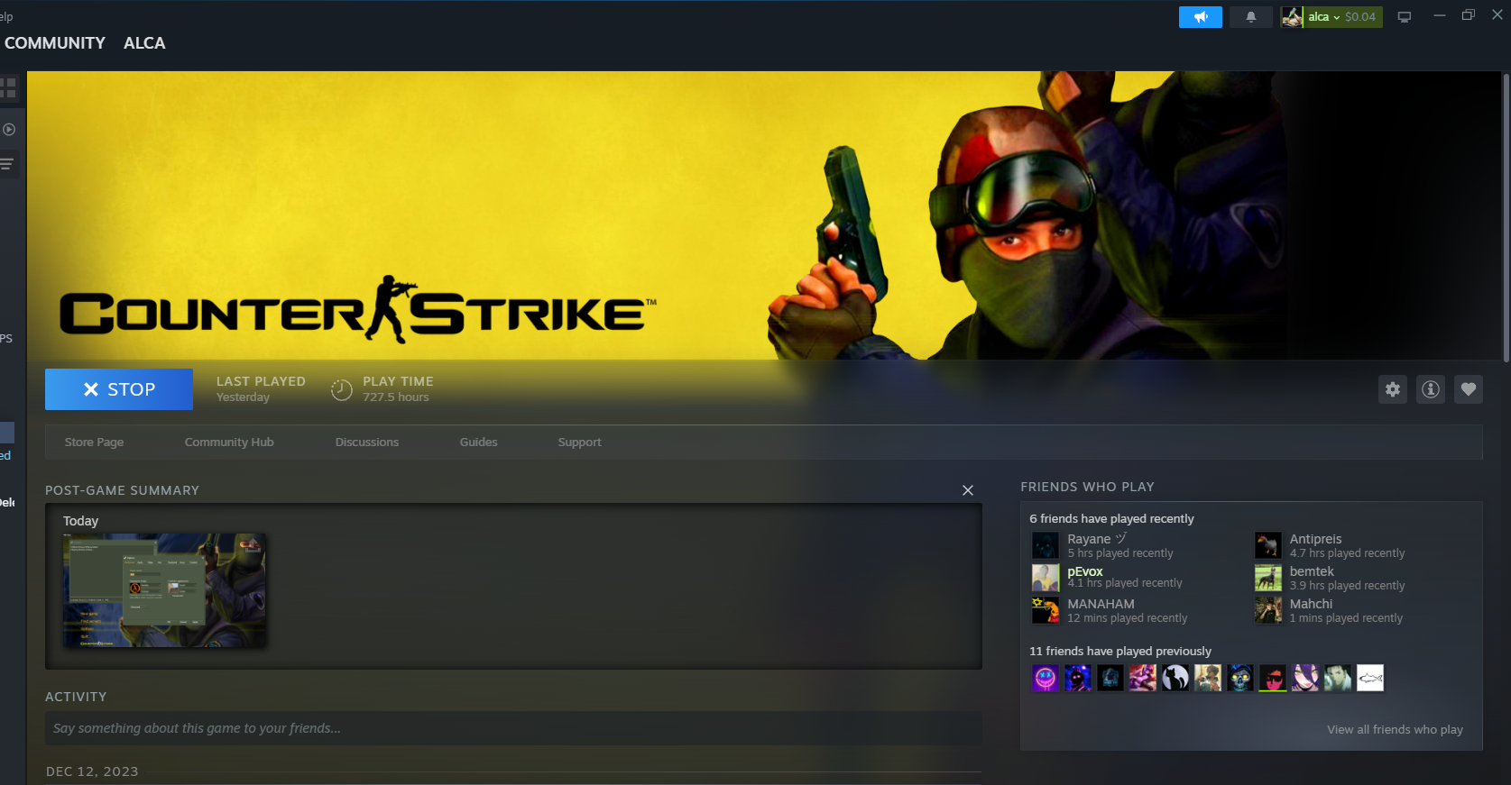Open today's Counter-Strike screenshot thumbnail
1511x785 pixels.
tap(164, 590)
